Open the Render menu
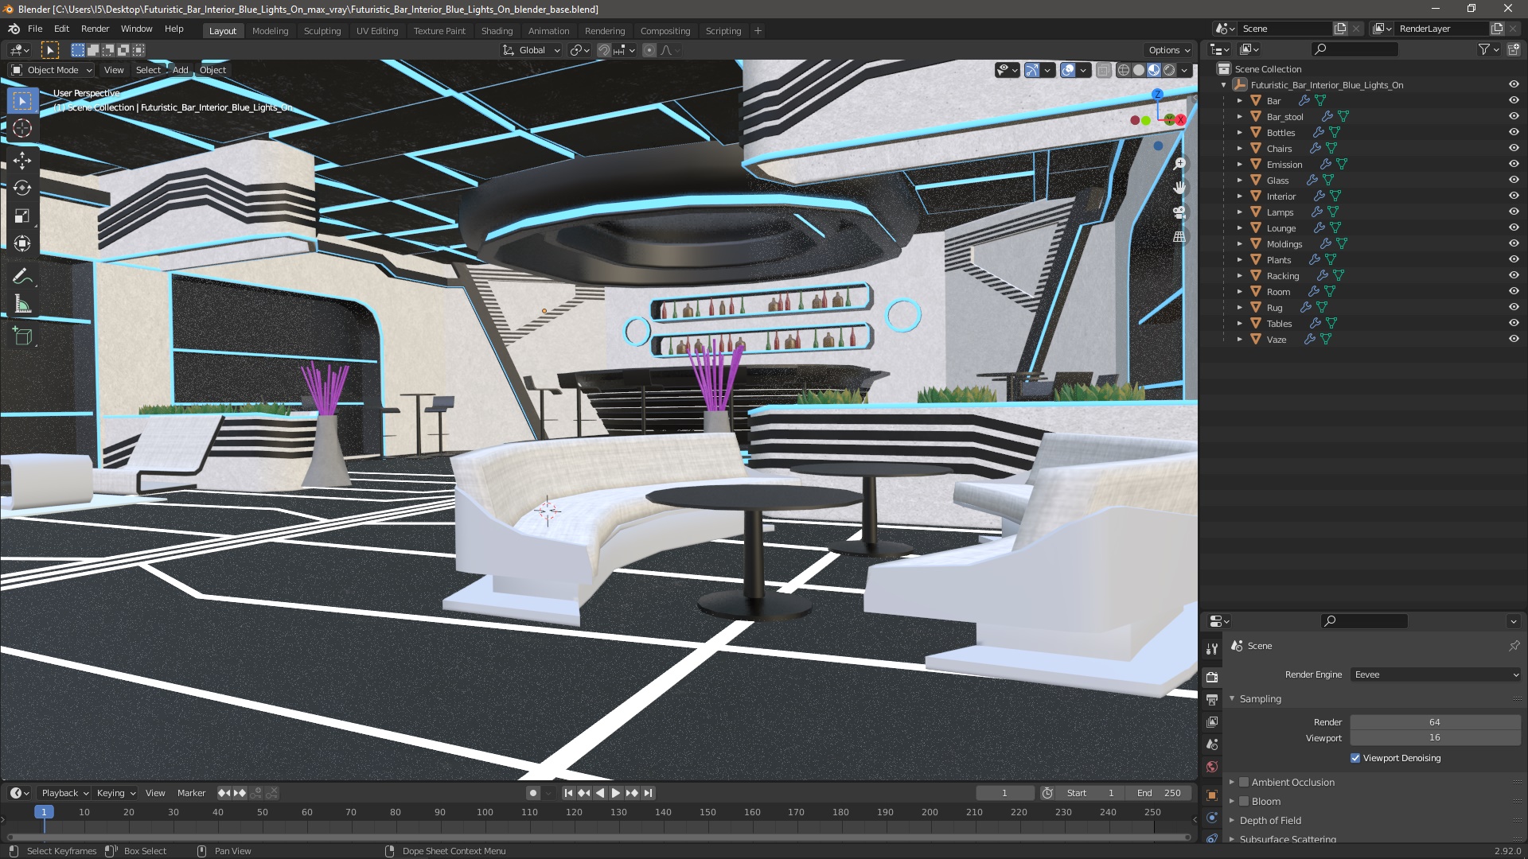This screenshot has height=859, width=1528. point(95,29)
